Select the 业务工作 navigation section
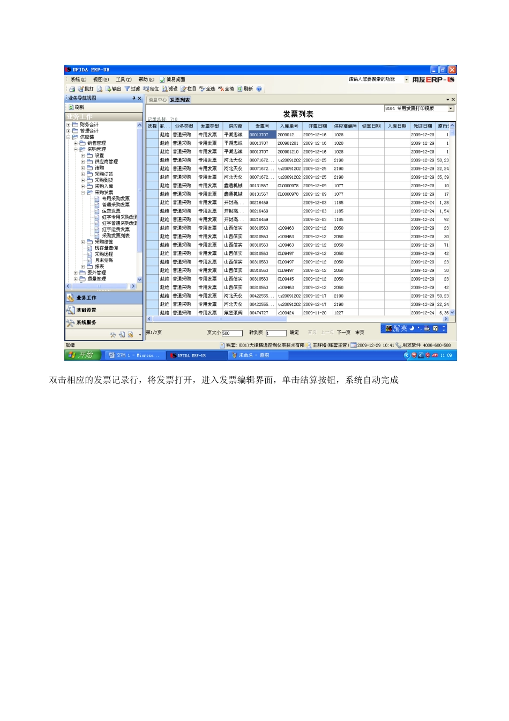This screenshot has height=721, width=509. pos(104,298)
